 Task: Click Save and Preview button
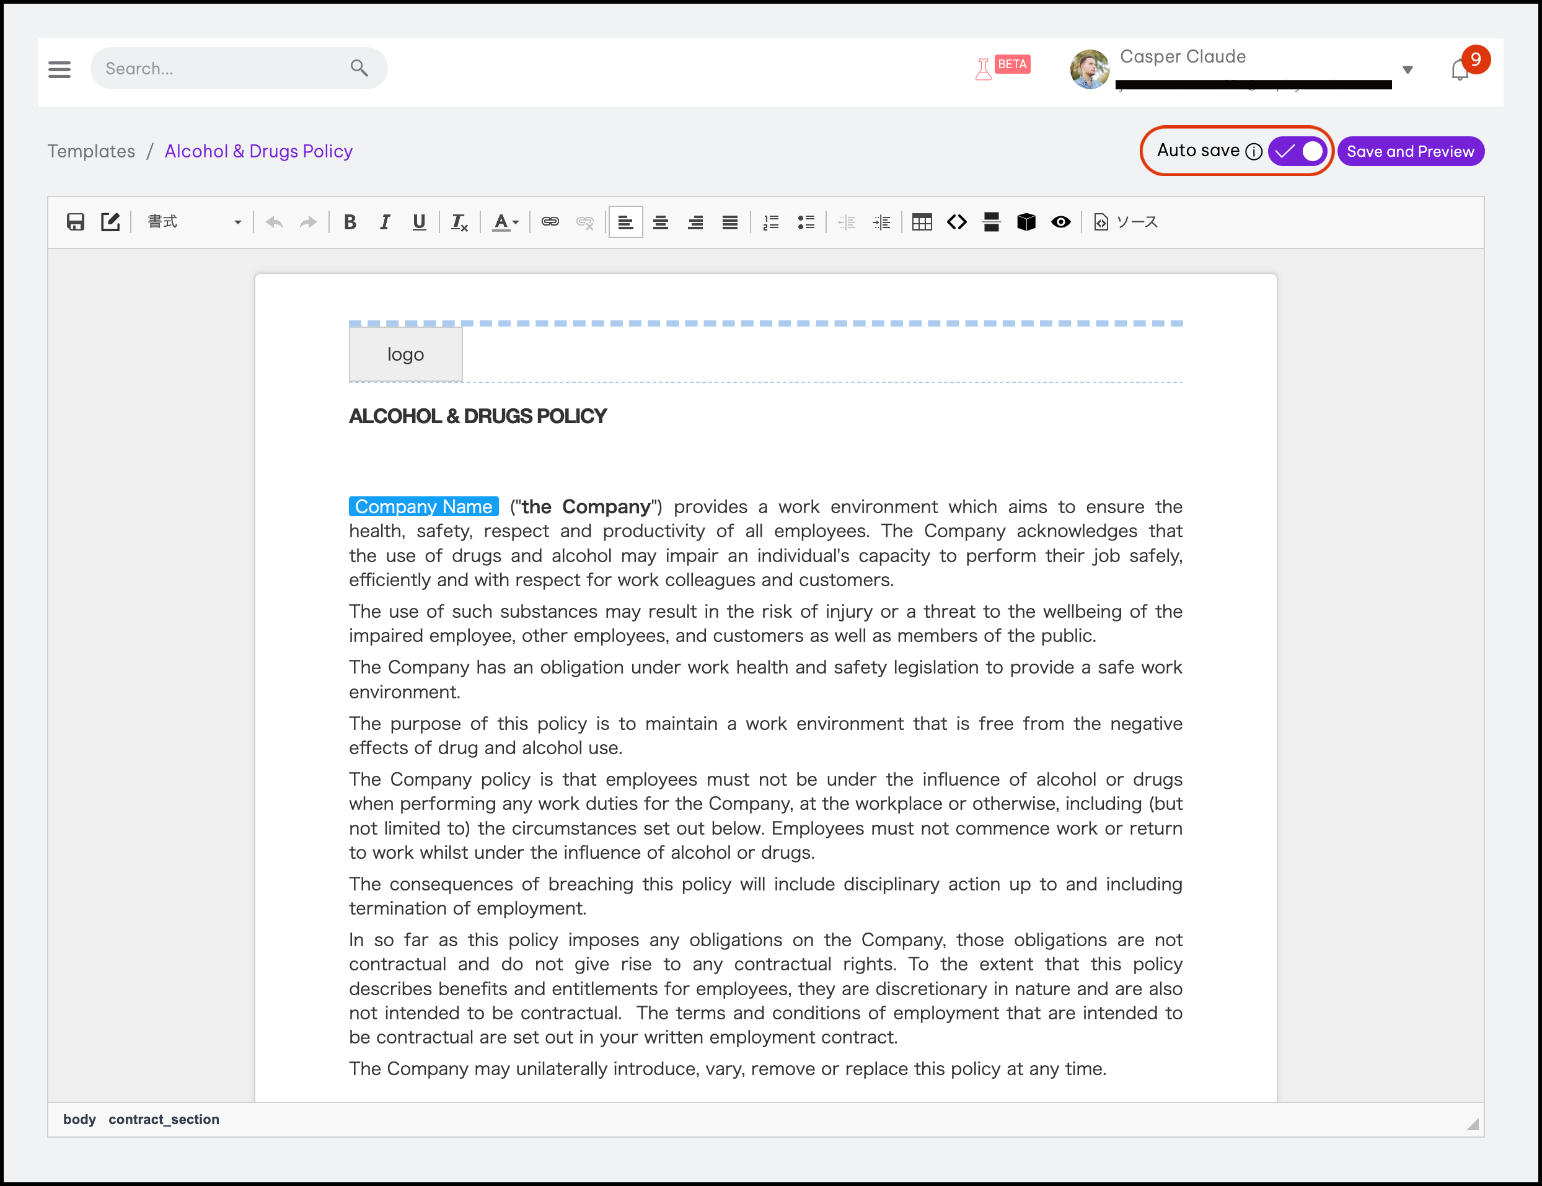click(x=1410, y=151)
